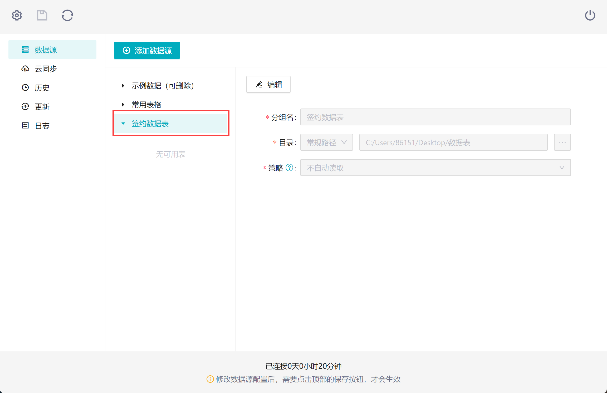Click the browse ellipsis button for directory
This screenshot has height=393, width=607.
click(x=562, y=143)
